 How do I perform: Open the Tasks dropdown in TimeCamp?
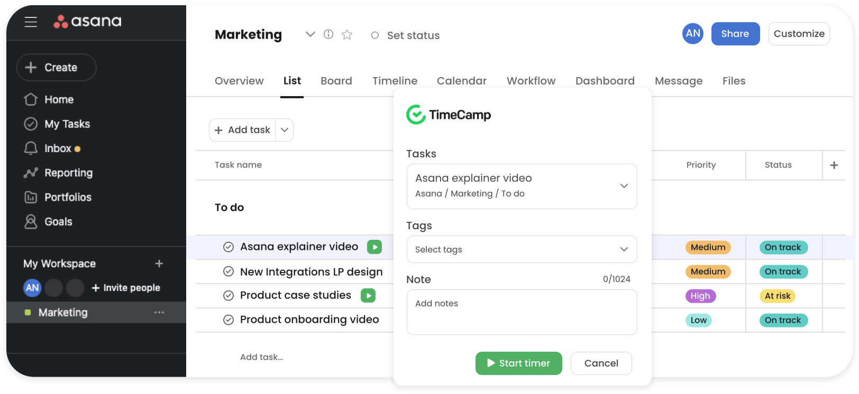pos(522,186)
